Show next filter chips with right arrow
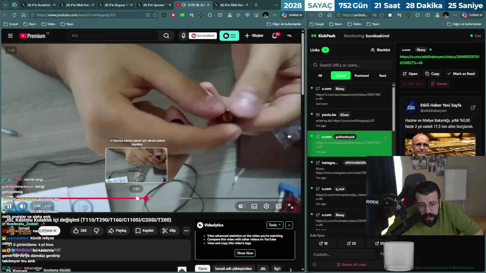The height and width of the screenshot is (273, 486). click(290, 270)
